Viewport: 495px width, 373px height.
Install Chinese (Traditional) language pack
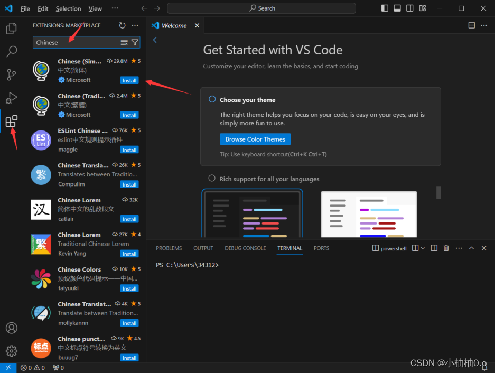pyautogui.click(x=129, y=115)
